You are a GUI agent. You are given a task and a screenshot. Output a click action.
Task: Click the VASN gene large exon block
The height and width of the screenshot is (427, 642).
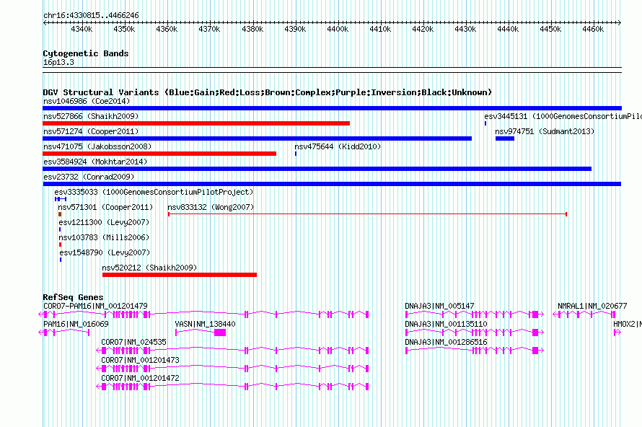click(220, 333)
